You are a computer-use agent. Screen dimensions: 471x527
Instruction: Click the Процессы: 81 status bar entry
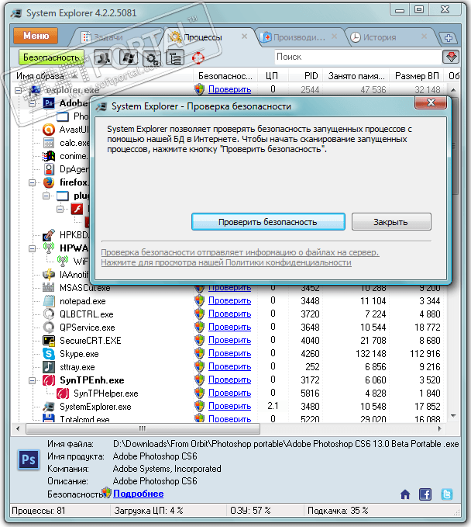pyautogui.click(x=39, y=511)
